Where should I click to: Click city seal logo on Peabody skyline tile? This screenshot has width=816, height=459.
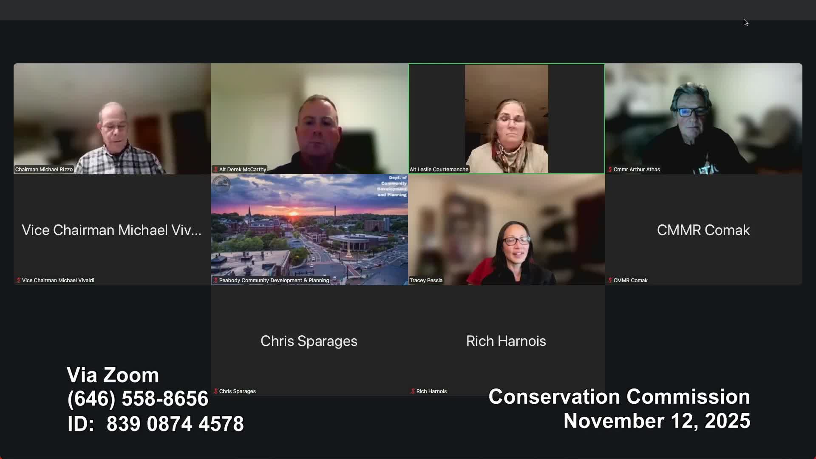point(221,184)
